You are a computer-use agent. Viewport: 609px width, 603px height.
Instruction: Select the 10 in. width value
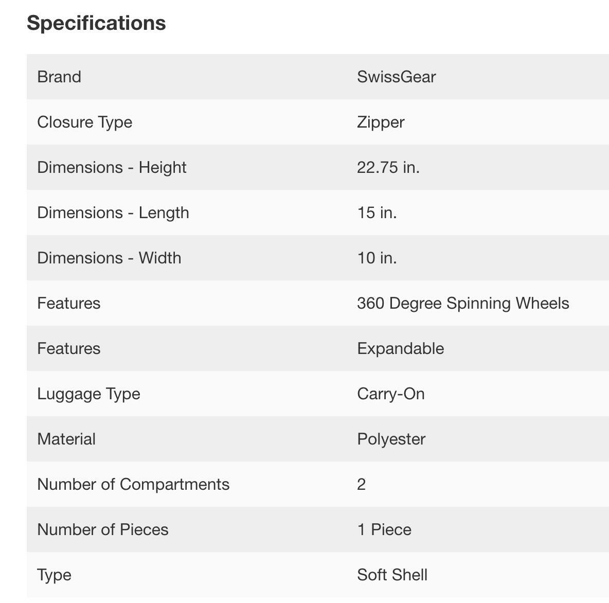(x=377, y=258)
